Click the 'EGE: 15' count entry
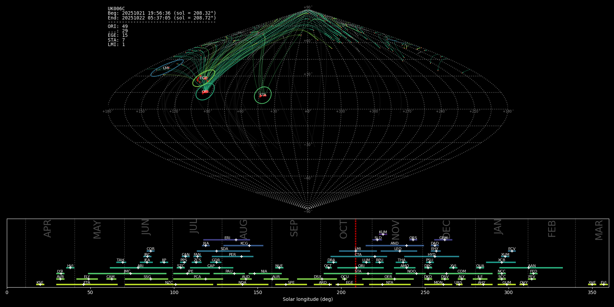The height and width of the screenshot is (307, 614). 118,35
